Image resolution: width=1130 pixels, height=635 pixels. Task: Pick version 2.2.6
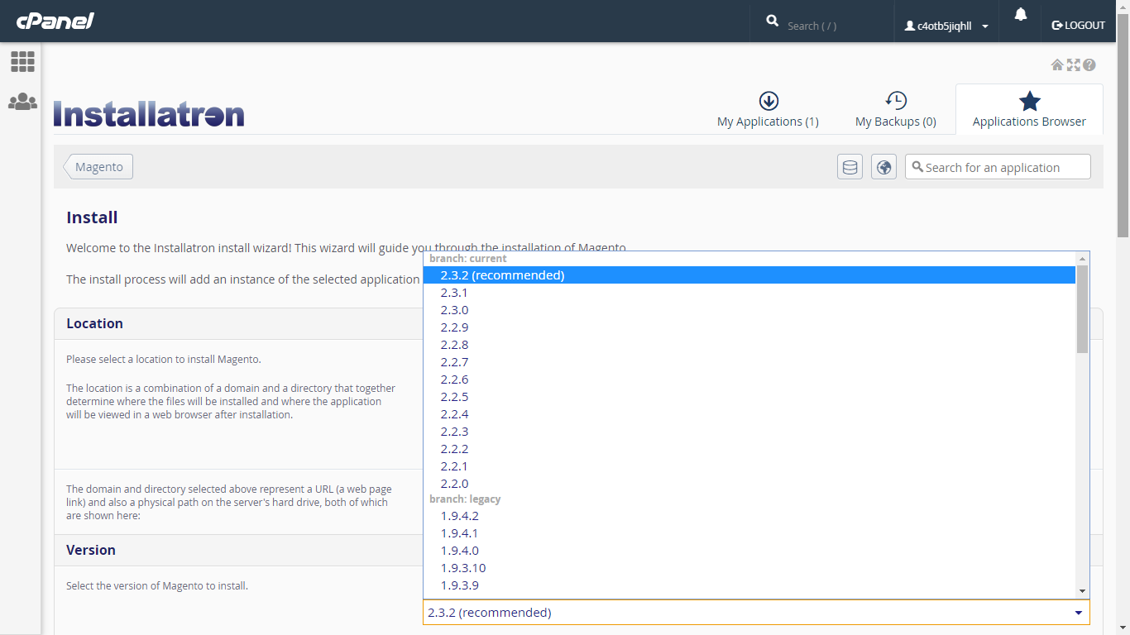(749, 380)
